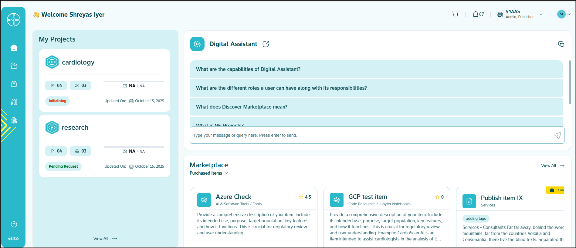Click the Azure Check item icon
The image size is (576, 248).
[x=204, y=200]
